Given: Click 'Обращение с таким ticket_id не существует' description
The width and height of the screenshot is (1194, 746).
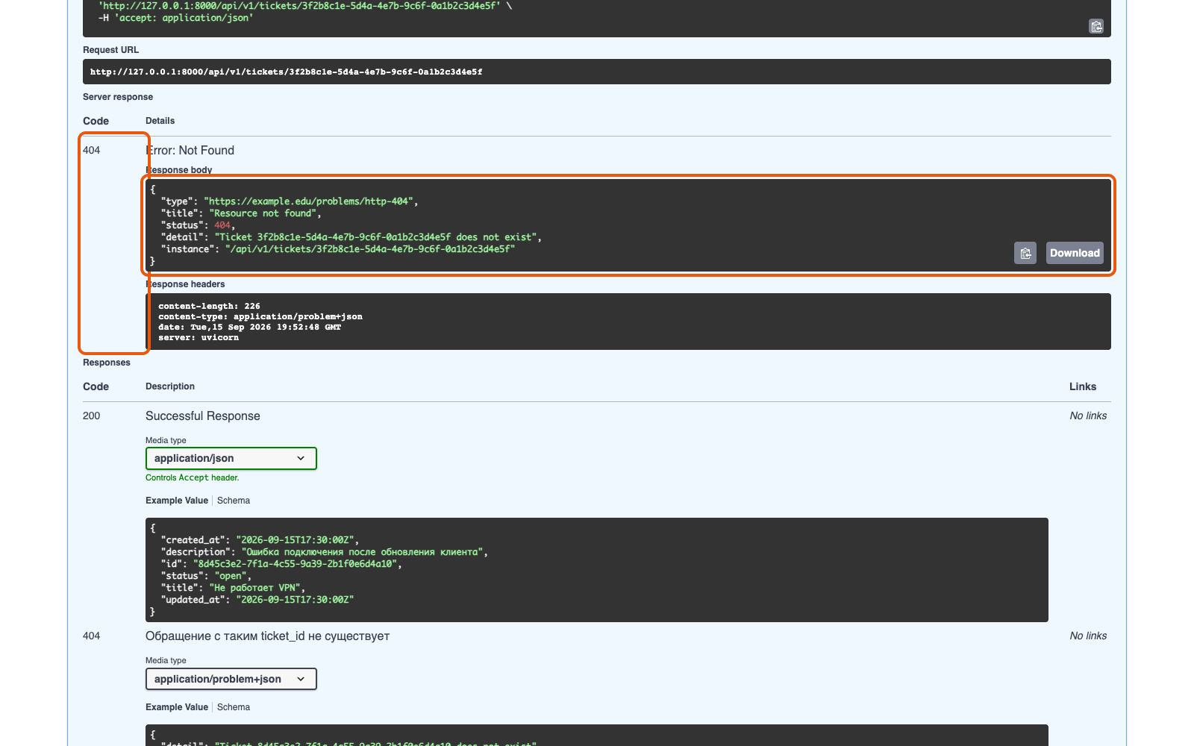Looking at the screenshot, I should coord(267,636).
